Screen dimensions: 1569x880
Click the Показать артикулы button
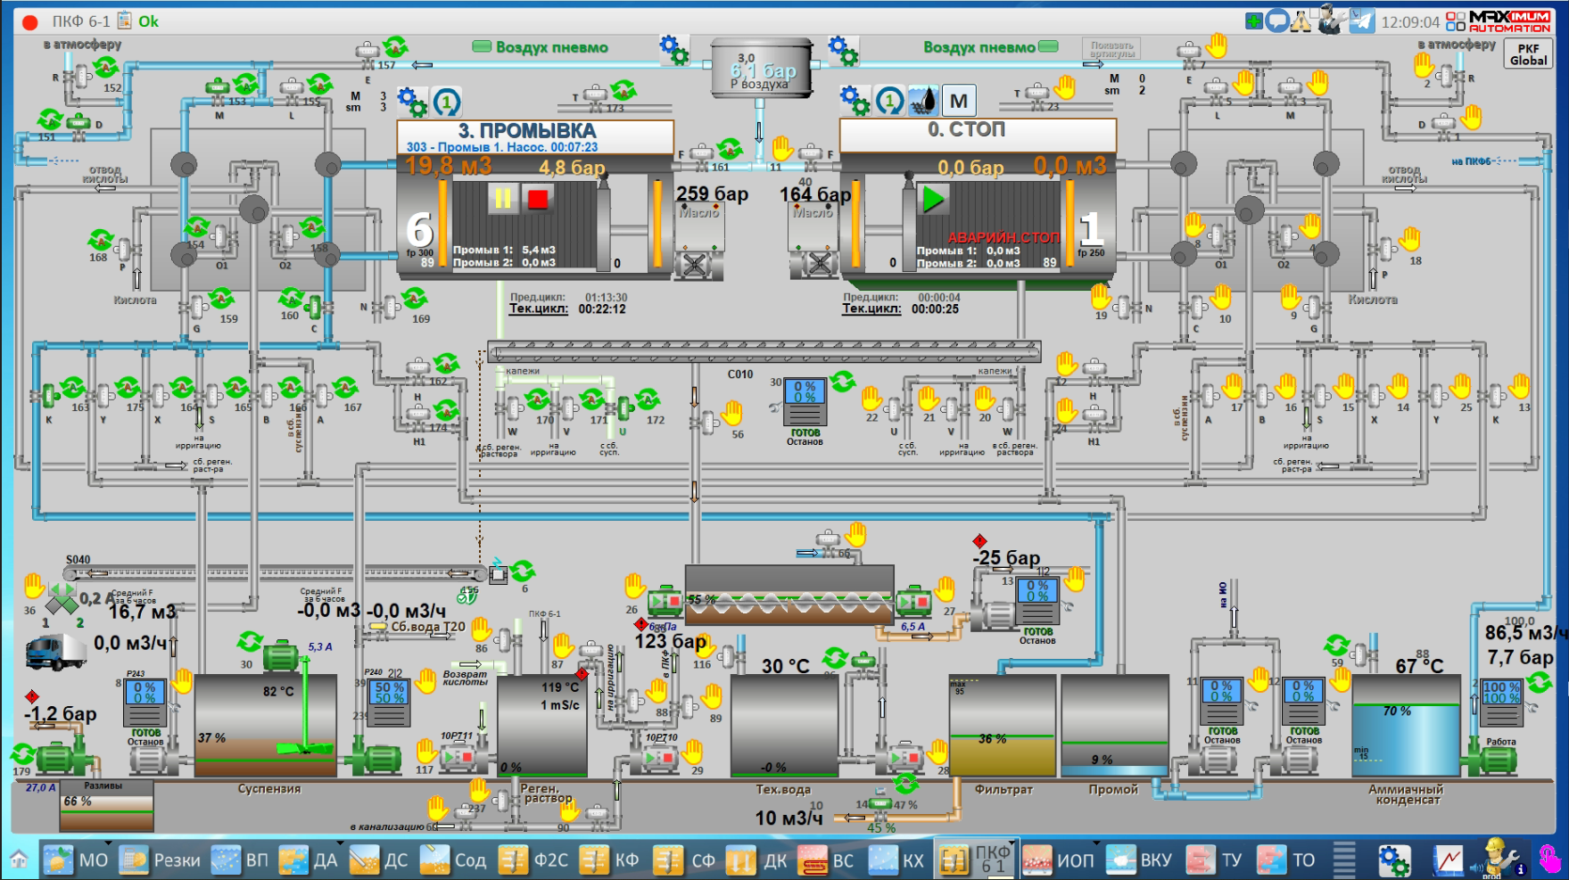1111,48
